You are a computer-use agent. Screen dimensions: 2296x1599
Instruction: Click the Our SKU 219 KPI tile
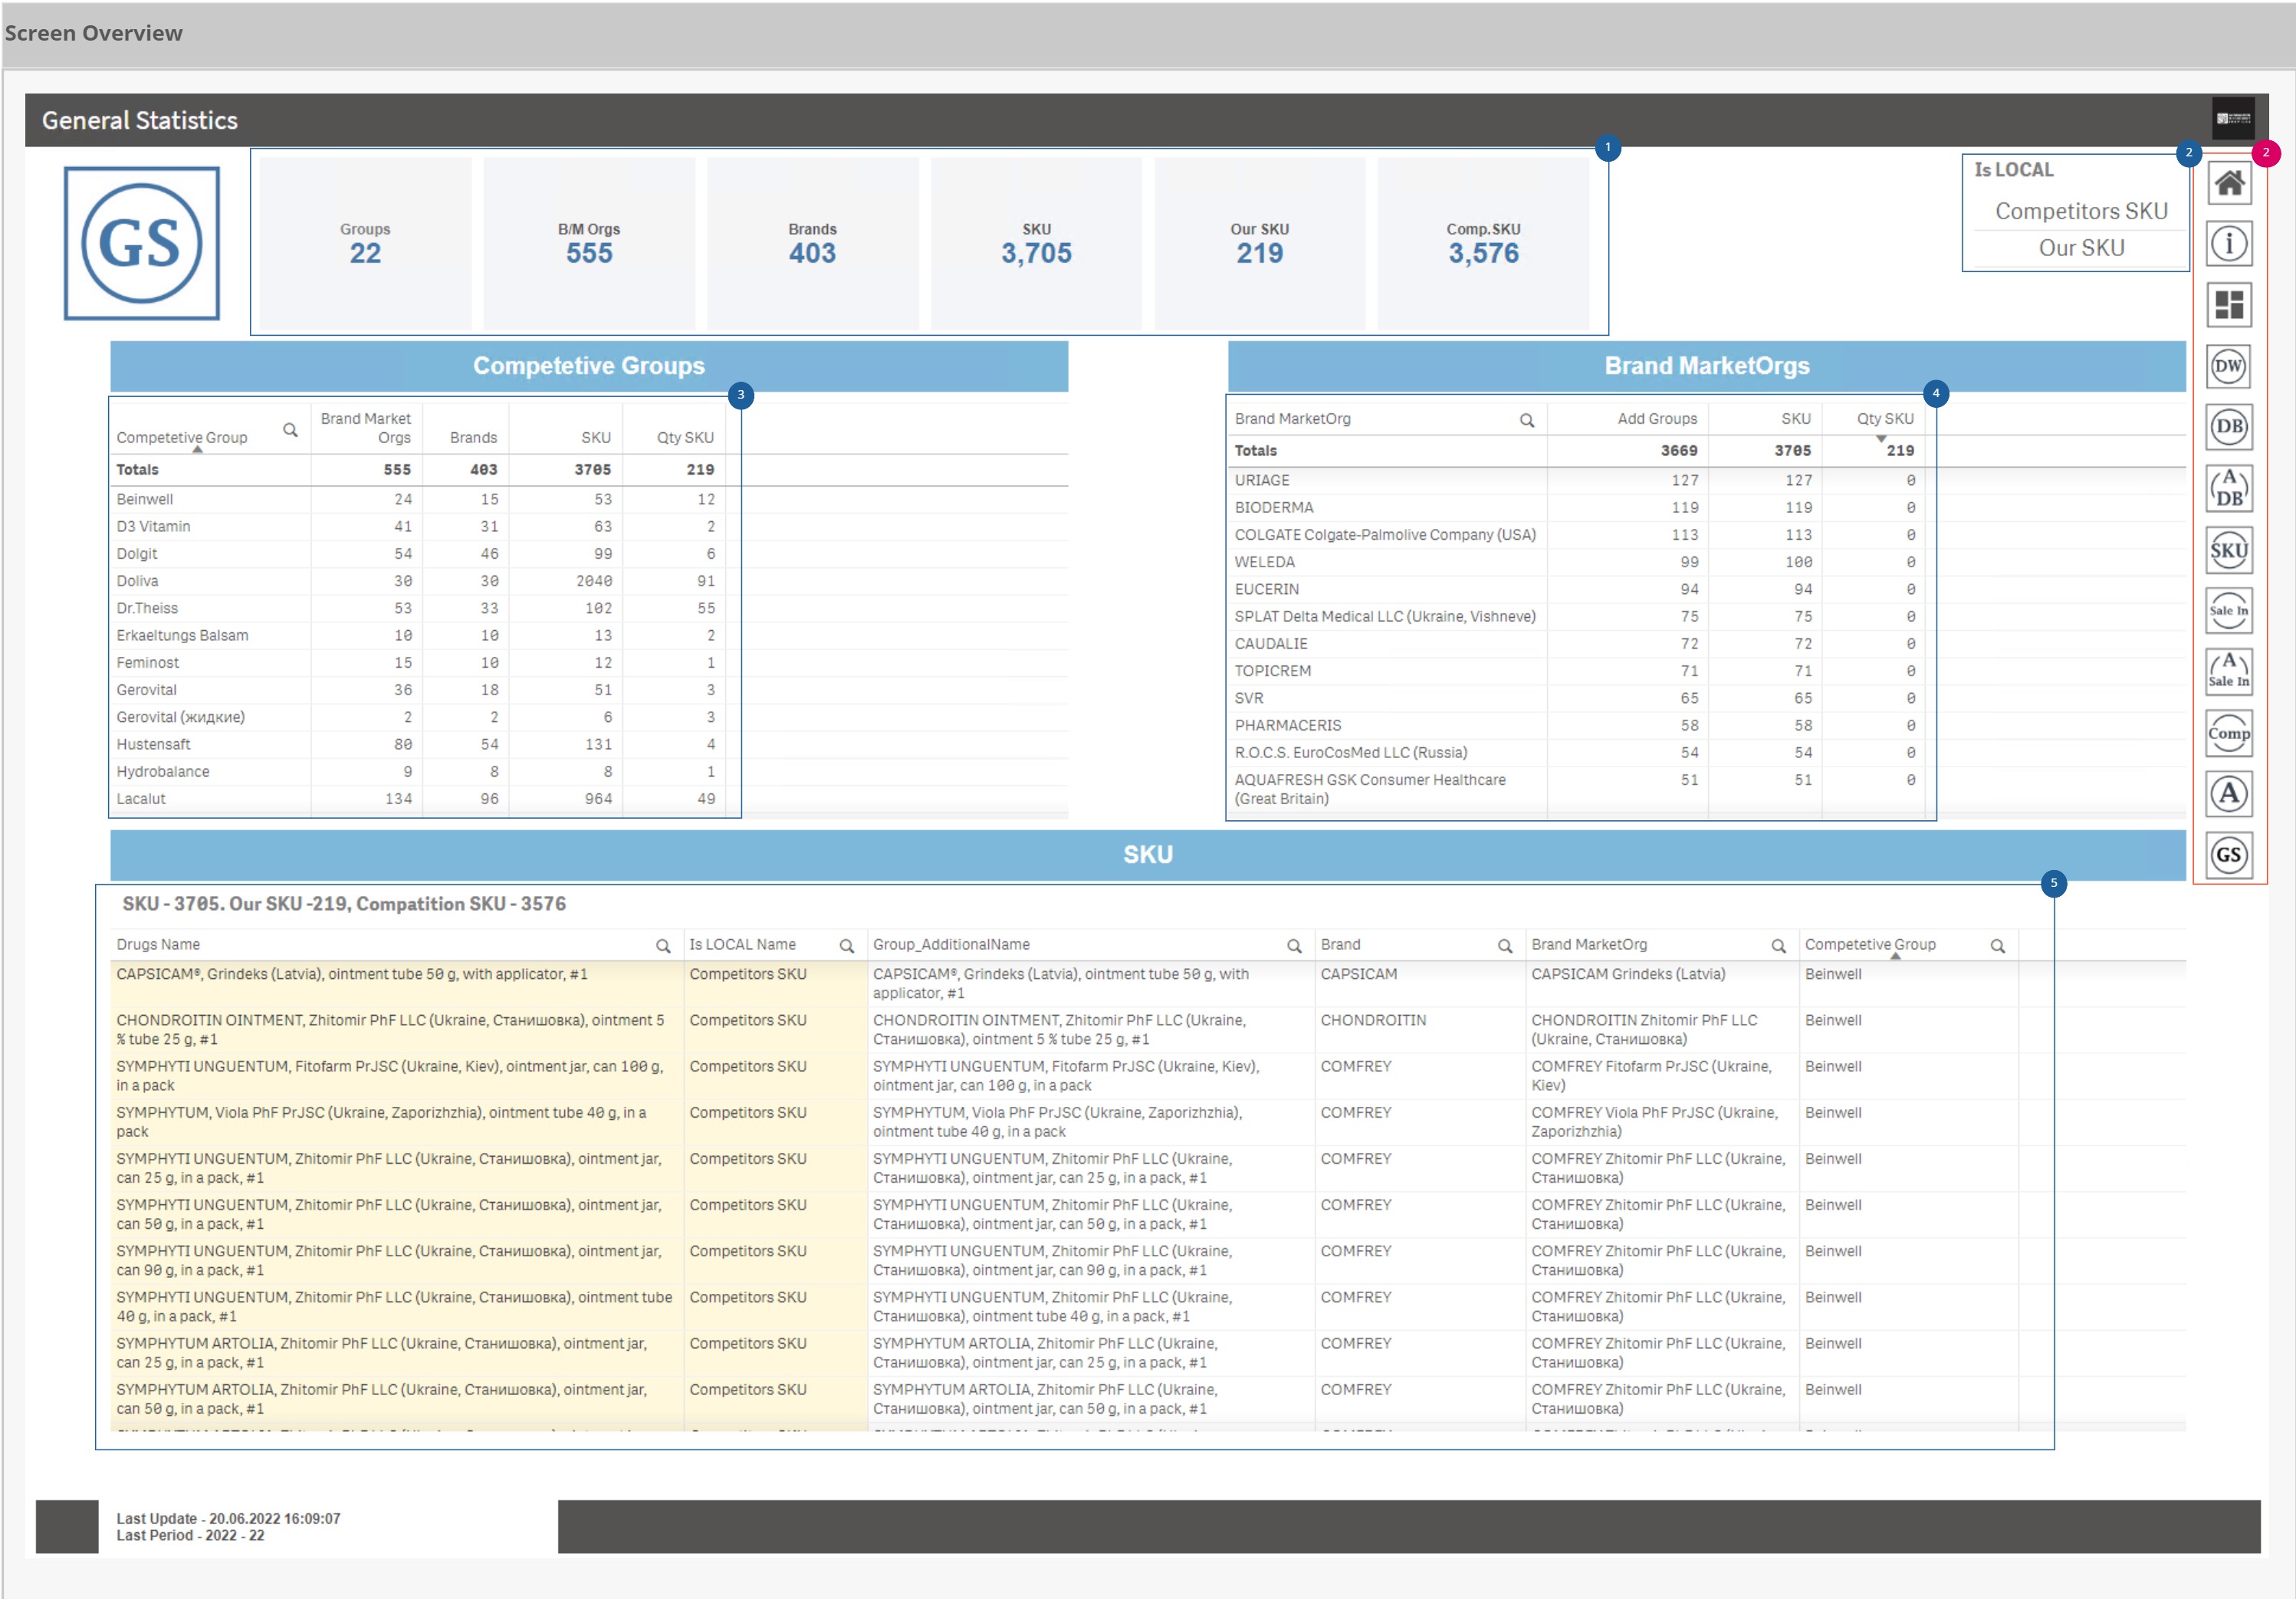(x=1259, y=244)
